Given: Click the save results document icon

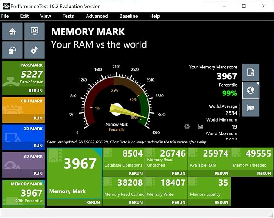Looking at the screenshot, I should pyautogui.click(x=251, y=72).
